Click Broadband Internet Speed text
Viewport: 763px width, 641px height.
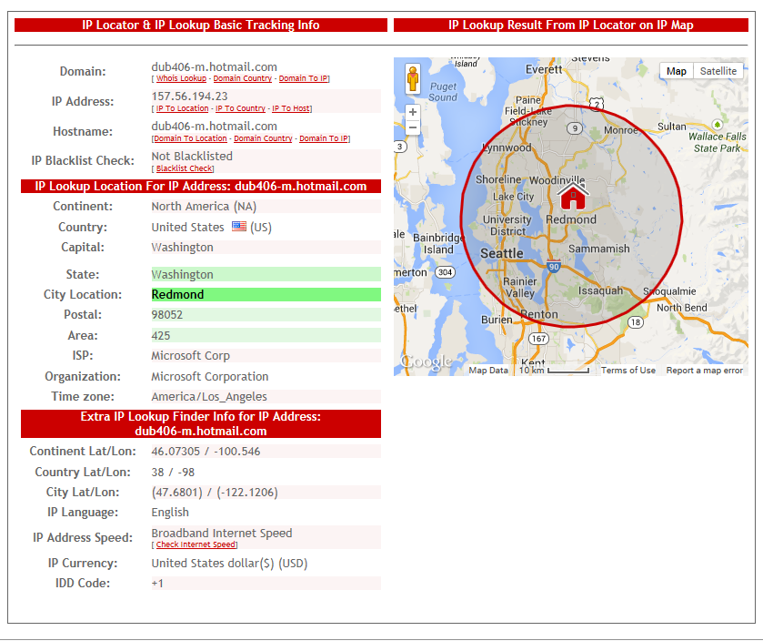pos(221,533)
